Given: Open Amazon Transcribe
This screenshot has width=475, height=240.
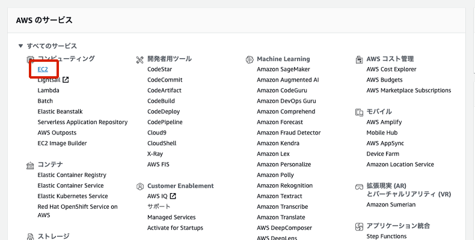Looking at the screenshot, I should click(283, 207).
